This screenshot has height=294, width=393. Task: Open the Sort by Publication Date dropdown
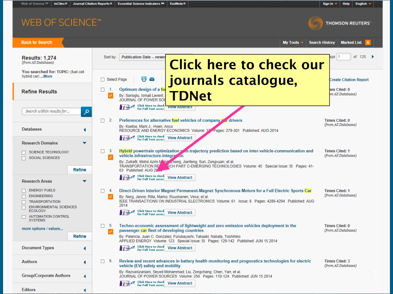coord(142,57)
